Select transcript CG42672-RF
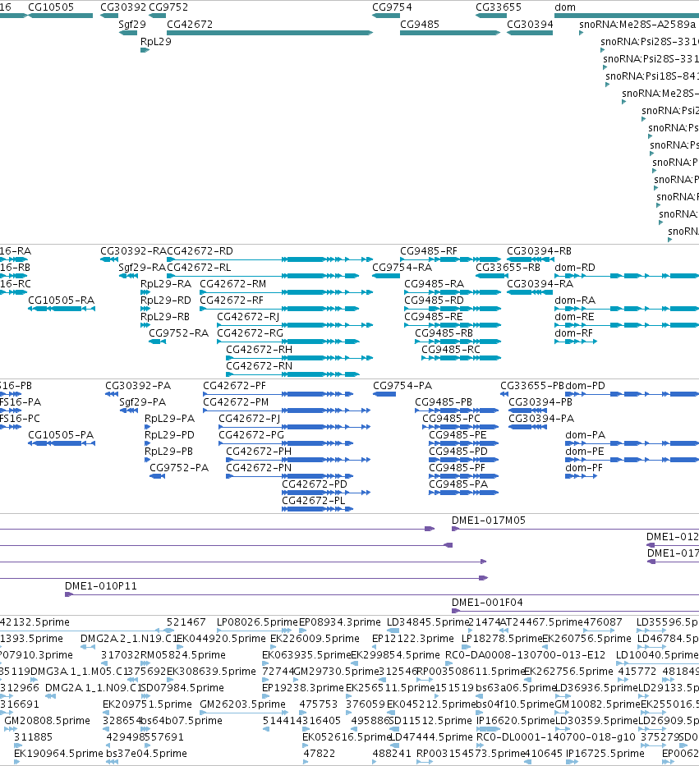Image resolution: width=699 pixels, height=766 pixels. pyautogui.click(x=279, y=309)
